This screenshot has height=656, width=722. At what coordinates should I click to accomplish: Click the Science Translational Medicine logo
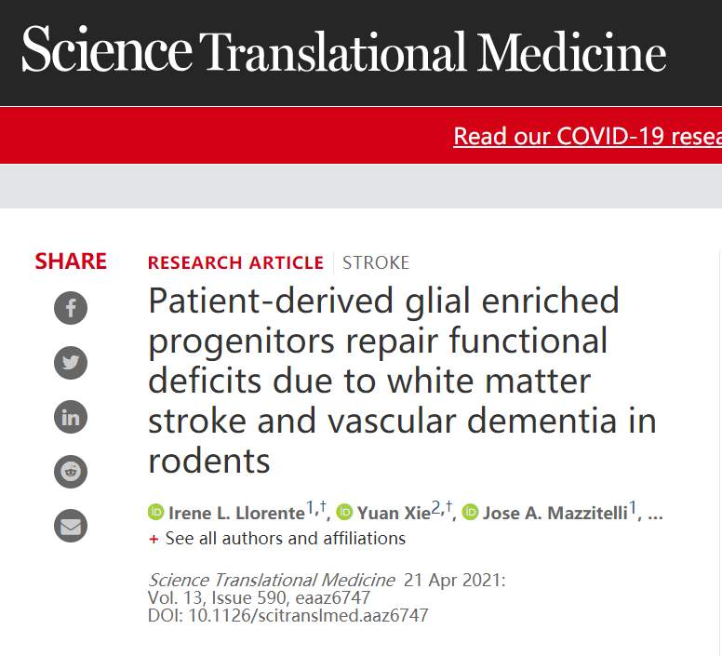(x=344, y=50)
